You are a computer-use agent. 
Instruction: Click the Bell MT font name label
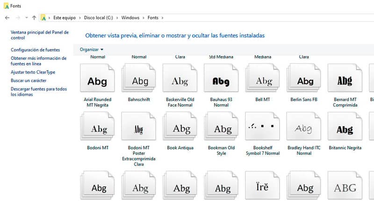pyautogui.click(x=262, y=100)
